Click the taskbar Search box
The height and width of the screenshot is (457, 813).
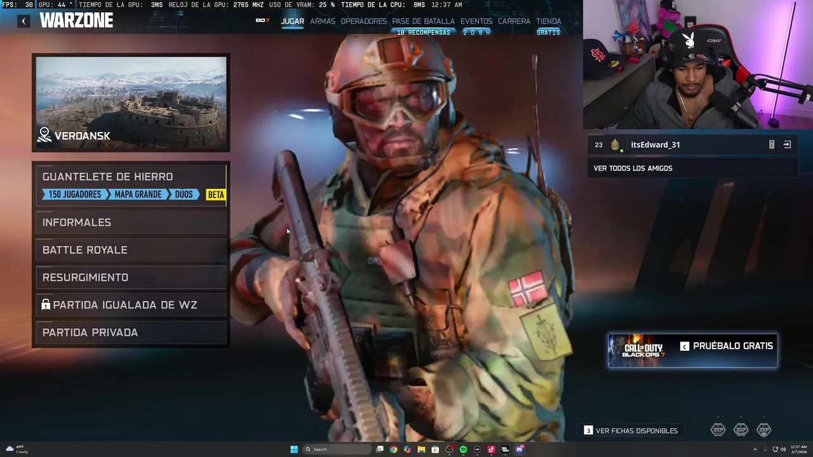click(337, 449)
